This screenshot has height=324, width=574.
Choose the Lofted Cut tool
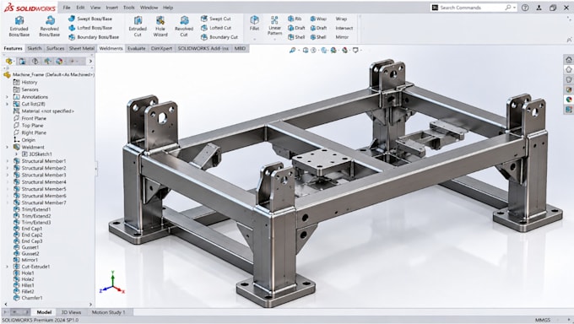(x=216, y=28)
